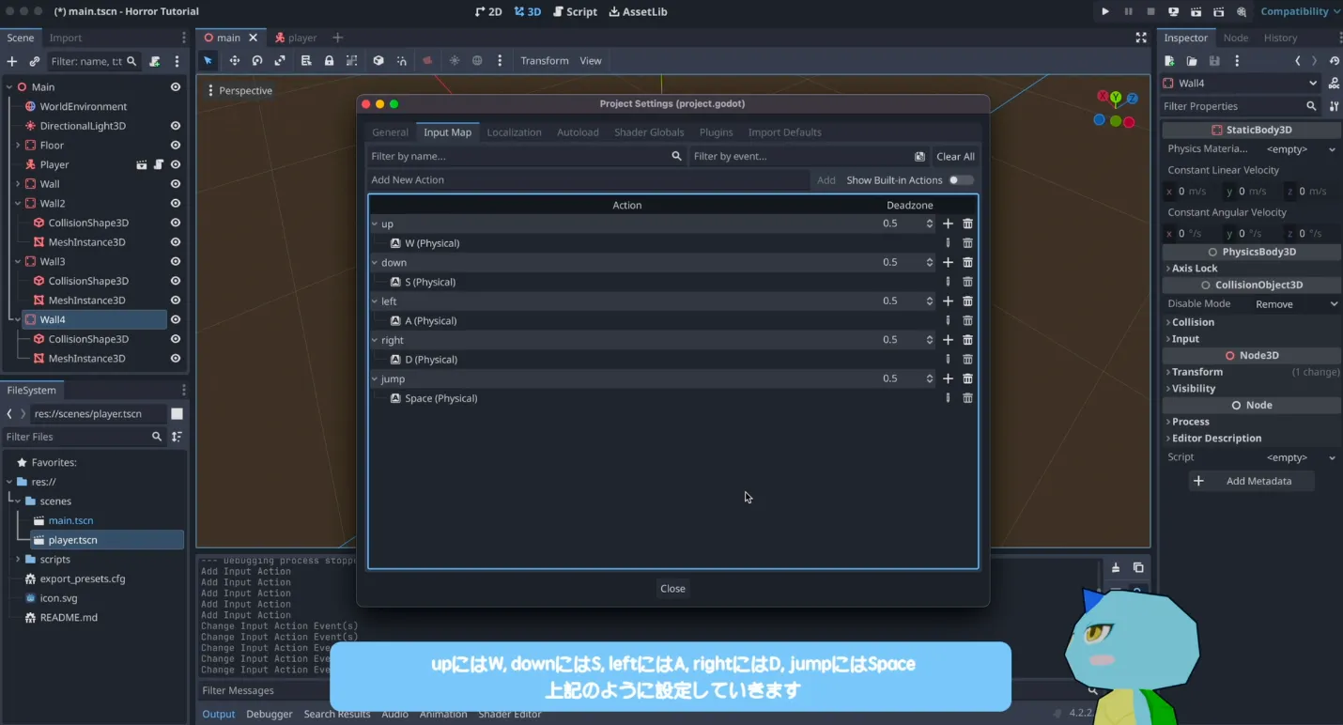Click the trash icon for the jump action
1343x725 pixels.
pos(967,378)
